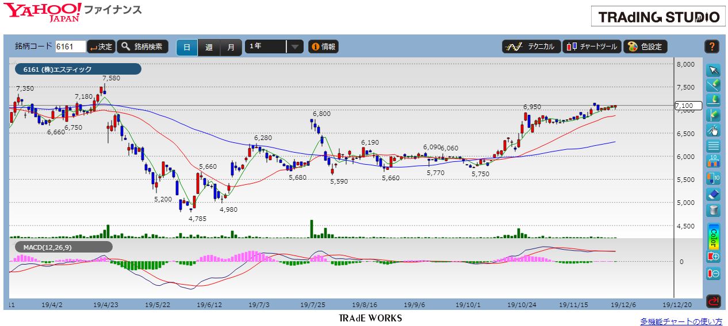Image resolution: width=728 pixels, height=326 pixels.
Task: Click the 銘柄検索 search button
Action: [143, 47]
